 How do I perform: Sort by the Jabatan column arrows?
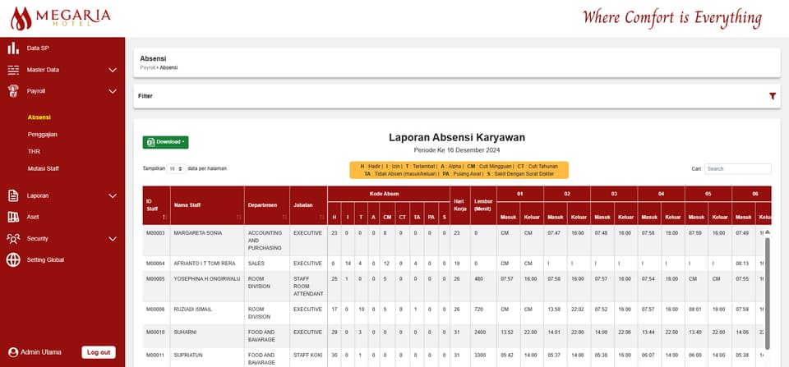[x=321, y=217]
